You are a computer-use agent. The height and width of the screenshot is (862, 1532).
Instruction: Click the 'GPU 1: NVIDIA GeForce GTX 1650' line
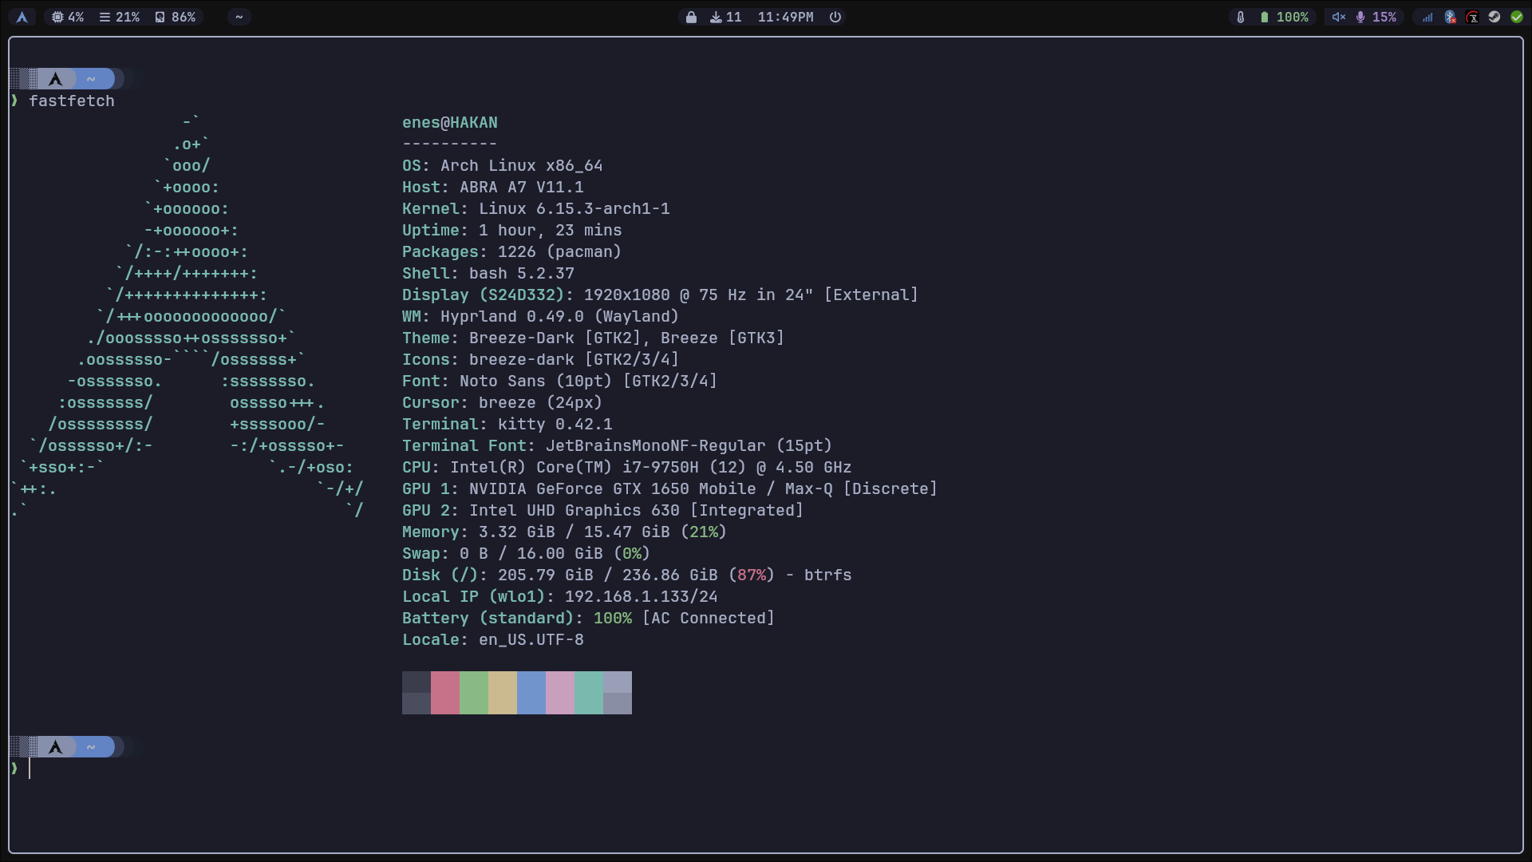tap(670, 489)
